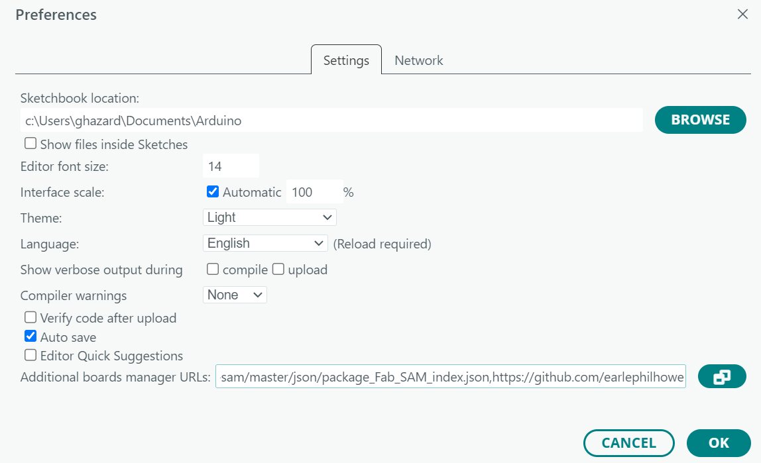Image resolution: width=761 pixels, height=463 pixels.
Task: Open the boards manager URLs editor icon
Action: click(x=722, y=376)
